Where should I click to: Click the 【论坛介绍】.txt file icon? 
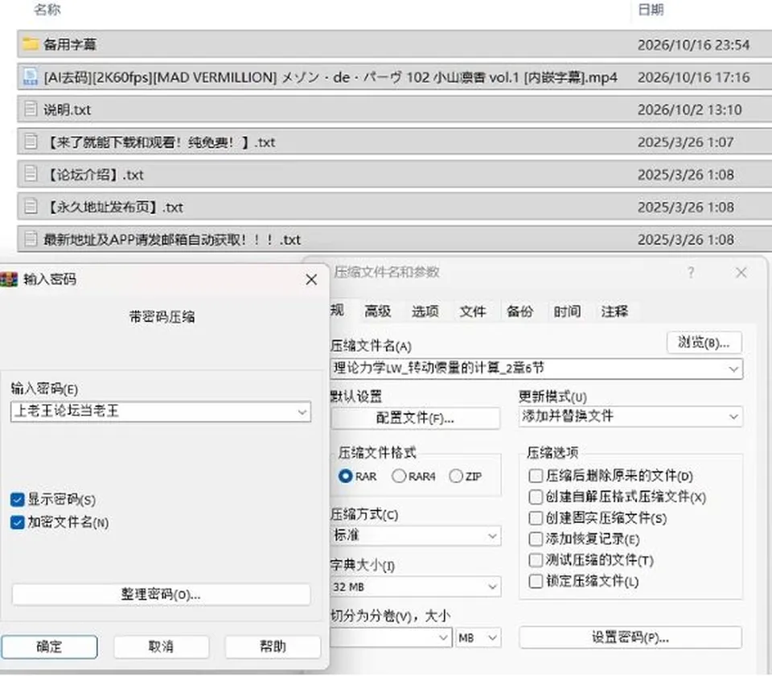coord(31,175)
